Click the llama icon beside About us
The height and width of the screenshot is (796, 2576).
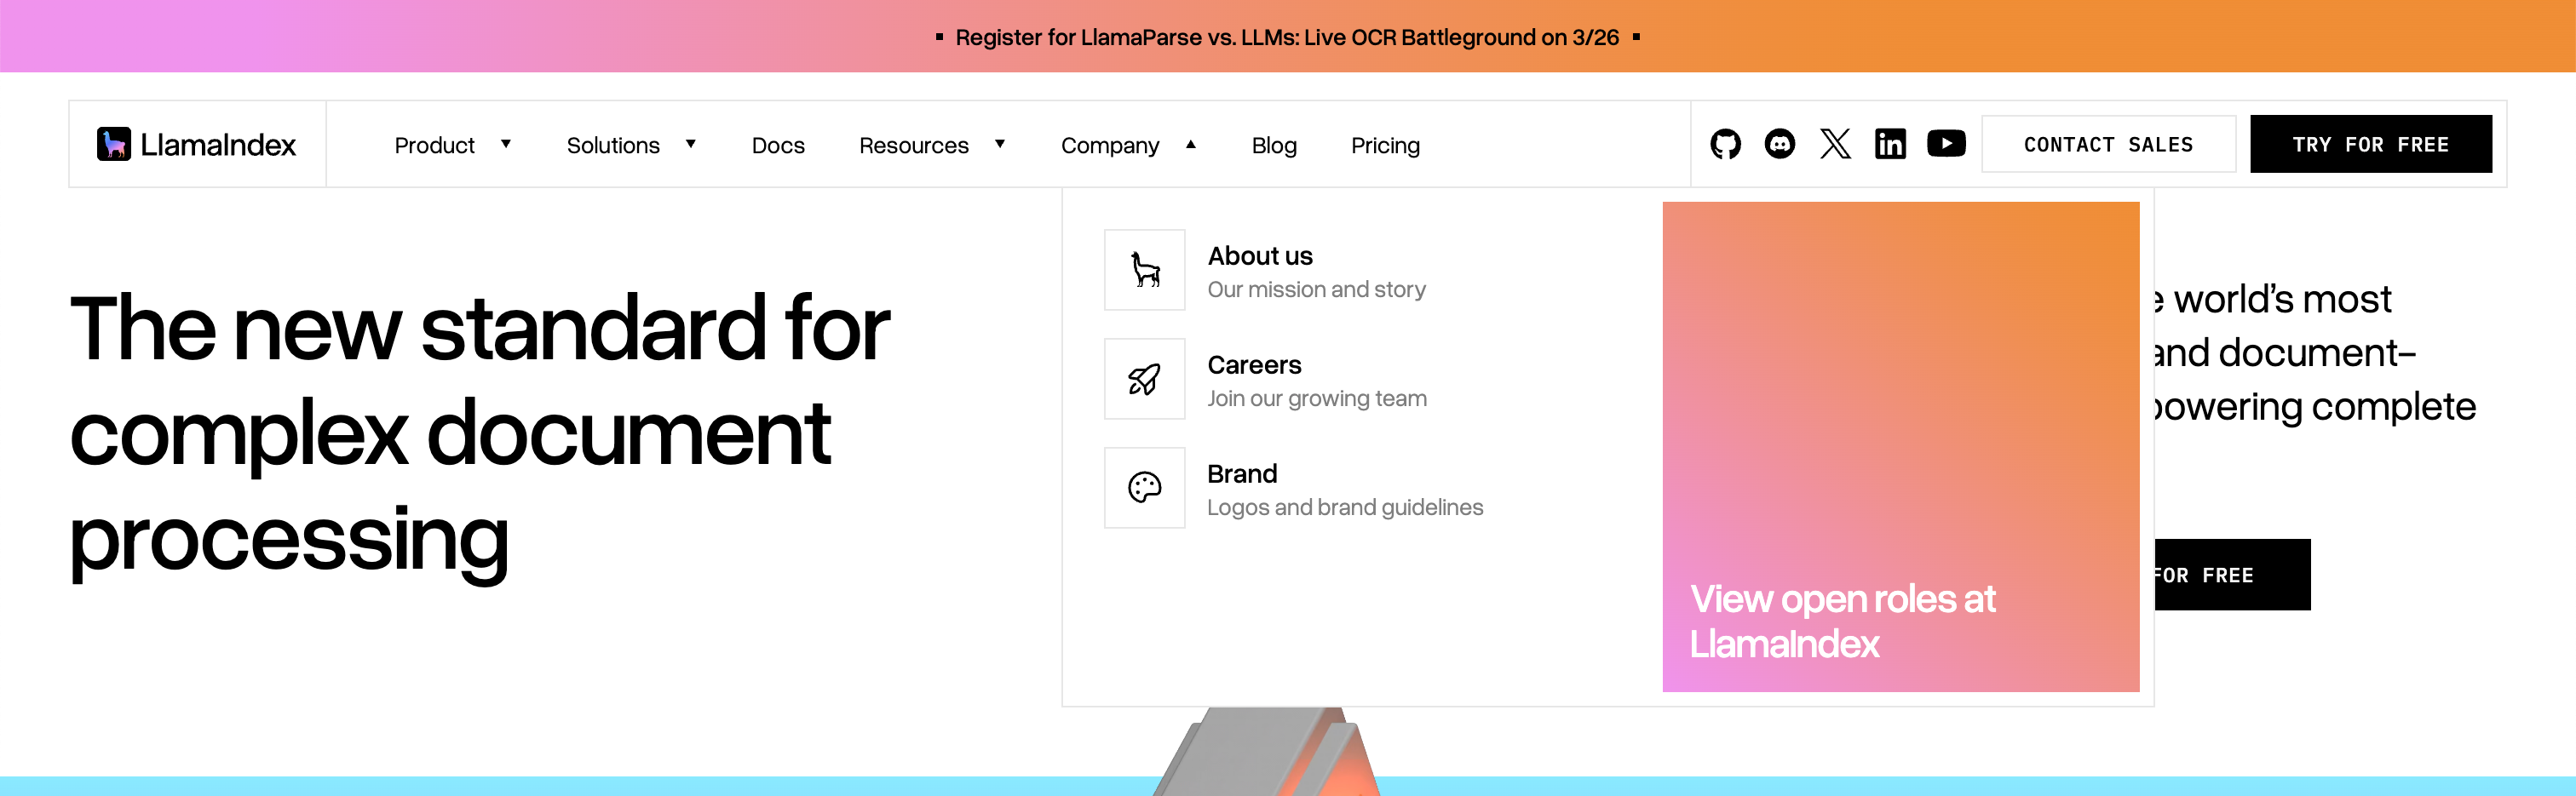pyautogui.click(x=1144, y=270)
